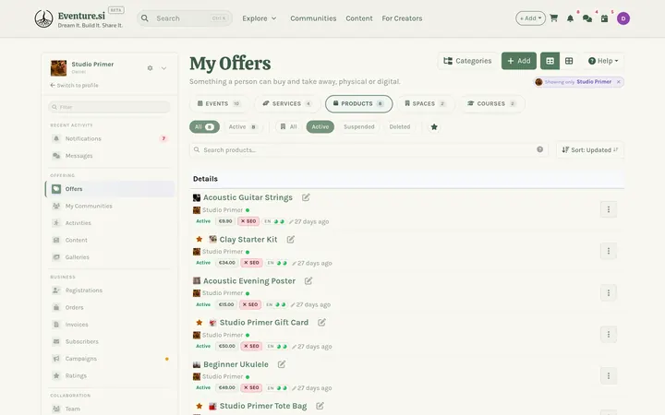665x415 pixels.
Task: Focus the sidebar Filter field
Action: click(x=109, y=107)
